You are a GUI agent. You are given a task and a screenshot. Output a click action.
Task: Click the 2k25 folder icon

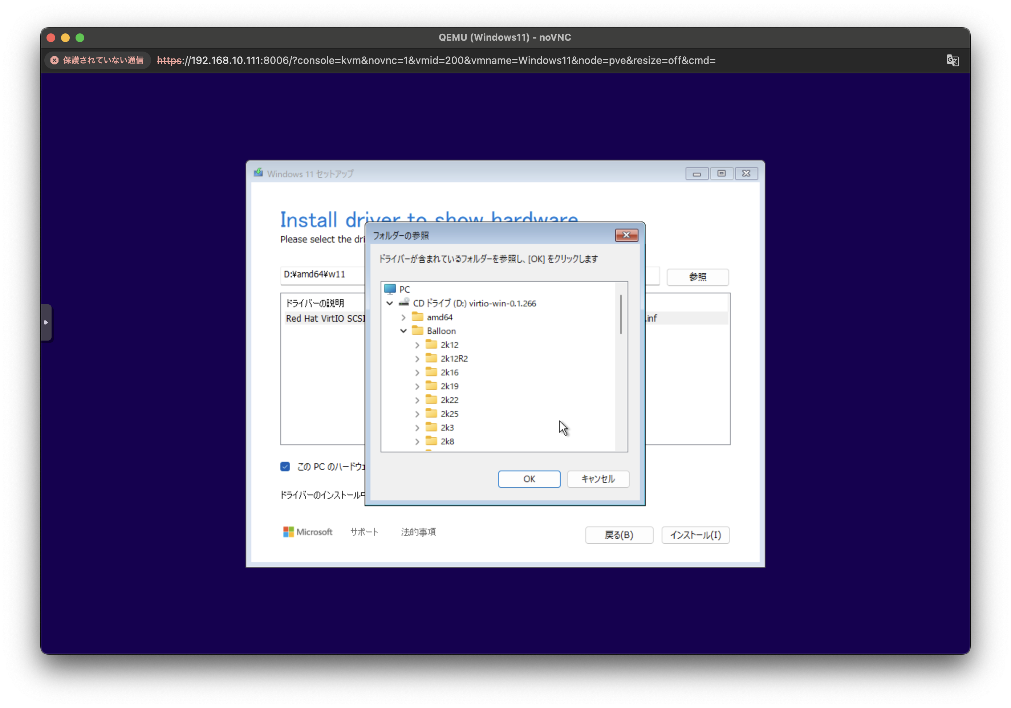(431, 414)
